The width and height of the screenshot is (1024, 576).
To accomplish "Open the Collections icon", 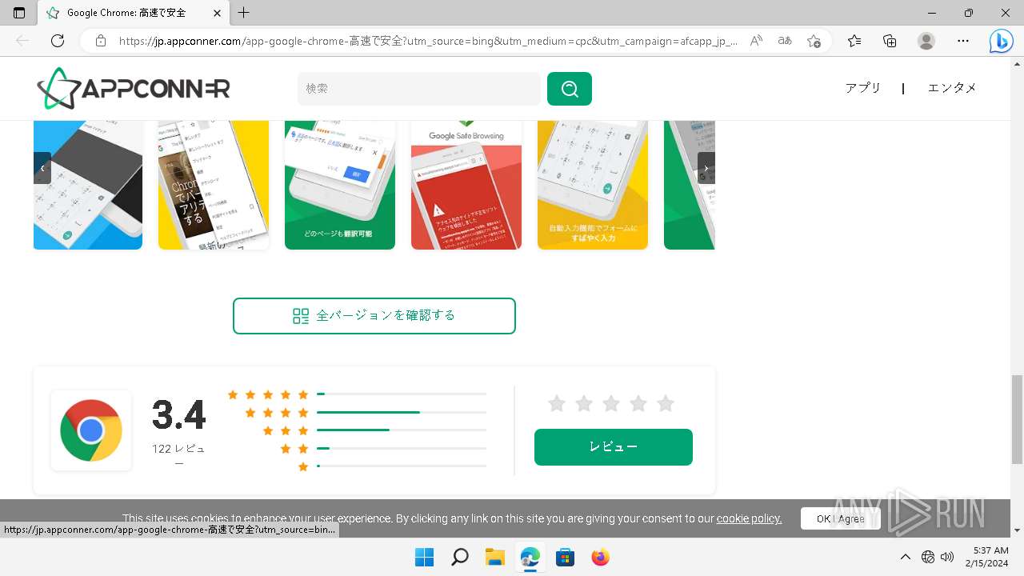I will point(890,41).
